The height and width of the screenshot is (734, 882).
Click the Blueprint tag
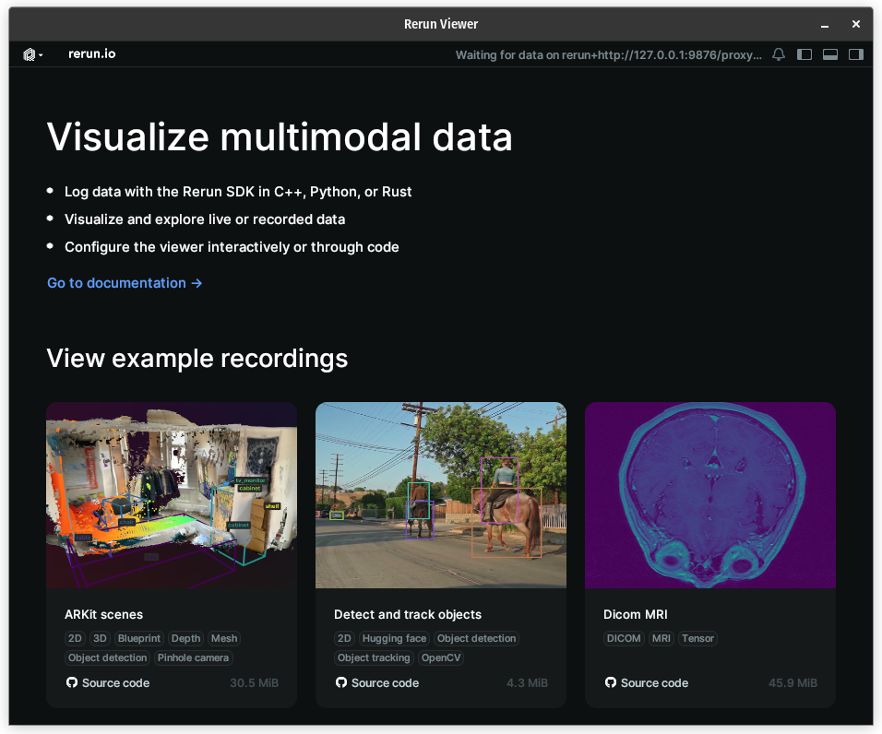(139, 638)
